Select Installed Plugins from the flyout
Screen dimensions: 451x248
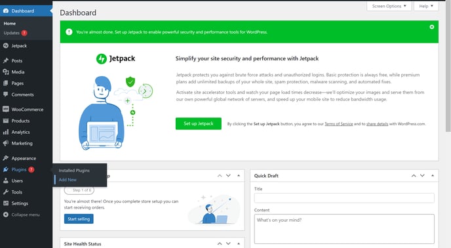(74, 171)
